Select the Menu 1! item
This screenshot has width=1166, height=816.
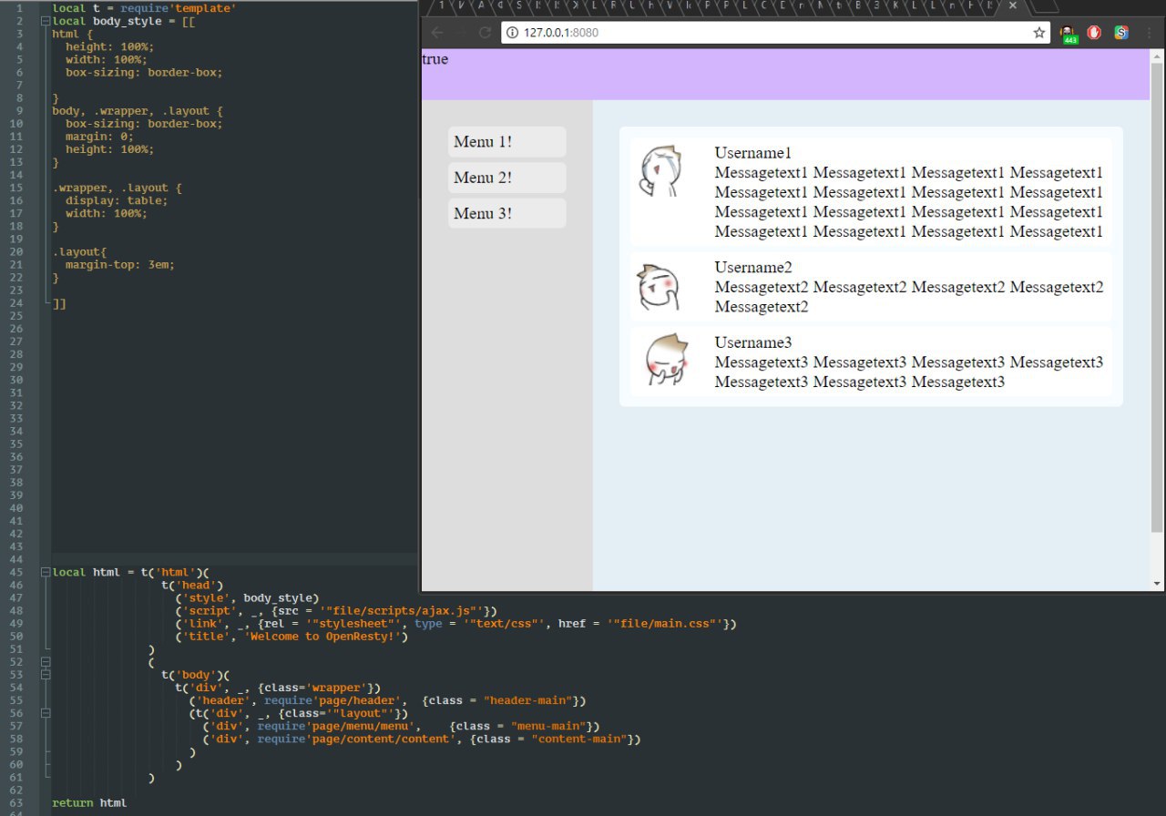[x=506, y=142]
